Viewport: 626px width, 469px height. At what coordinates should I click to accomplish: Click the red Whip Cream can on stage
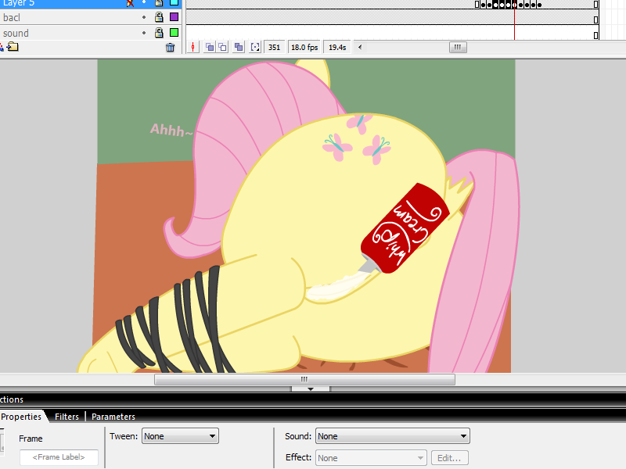coord(405,228)
